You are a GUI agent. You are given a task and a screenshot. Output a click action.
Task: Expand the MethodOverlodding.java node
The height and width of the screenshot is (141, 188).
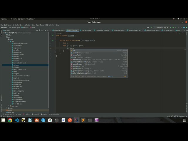pos(10,80)
